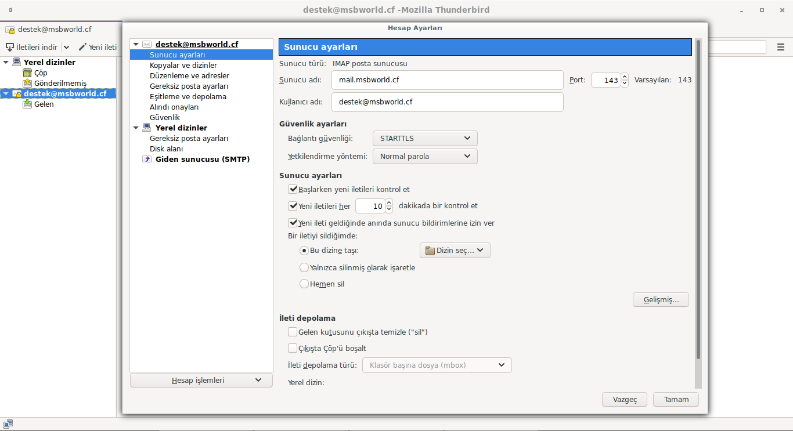Click the Yeni ileti pencil icon
Viewport: 793px width, 431px height.
tap(82, 47)
